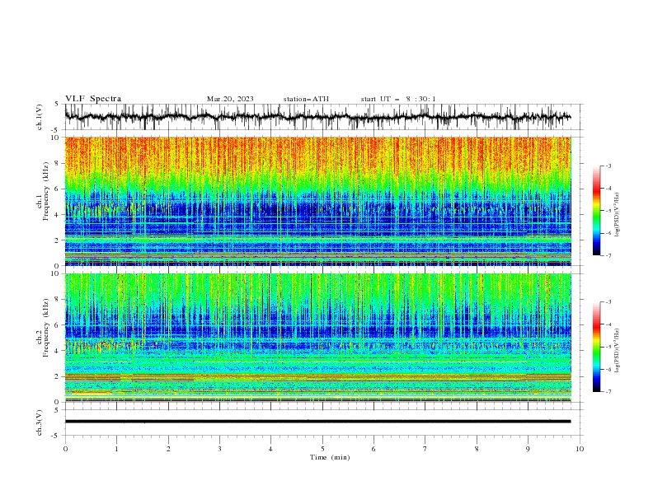
Task: Click time axis tick label "8"
Action: [477, 449]
